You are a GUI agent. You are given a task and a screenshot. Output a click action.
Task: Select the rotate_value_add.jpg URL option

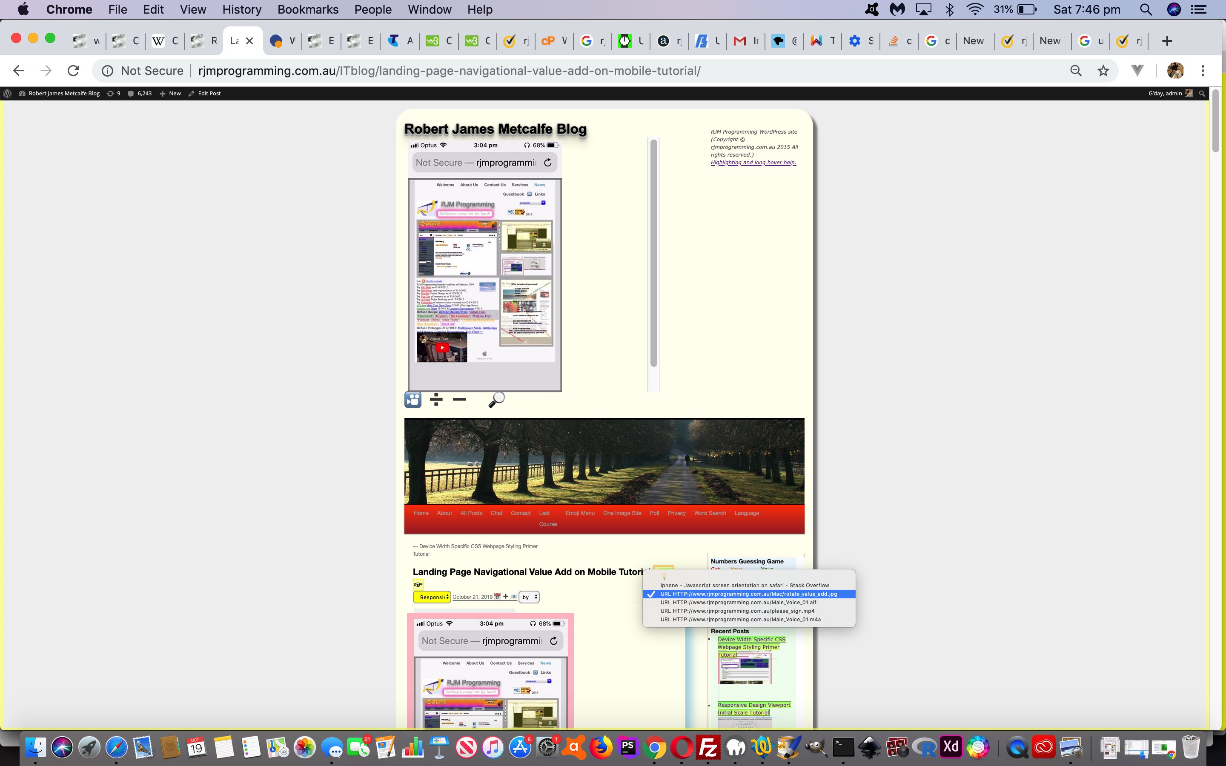(x=749, y=594)
